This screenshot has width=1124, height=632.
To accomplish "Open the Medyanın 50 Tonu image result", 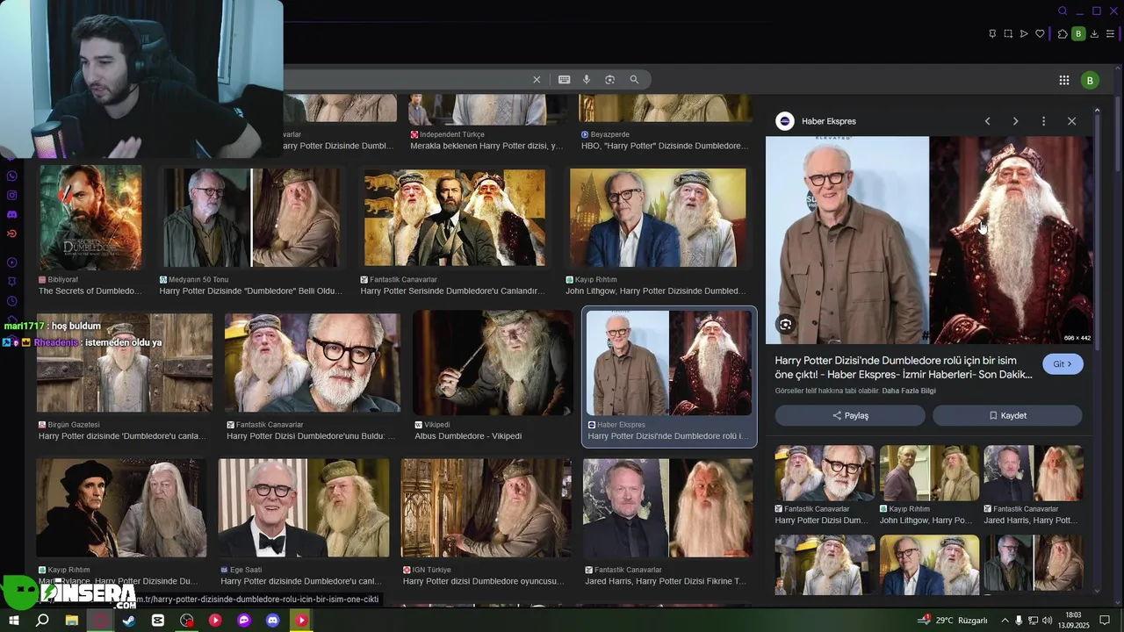I will (251, 218).
